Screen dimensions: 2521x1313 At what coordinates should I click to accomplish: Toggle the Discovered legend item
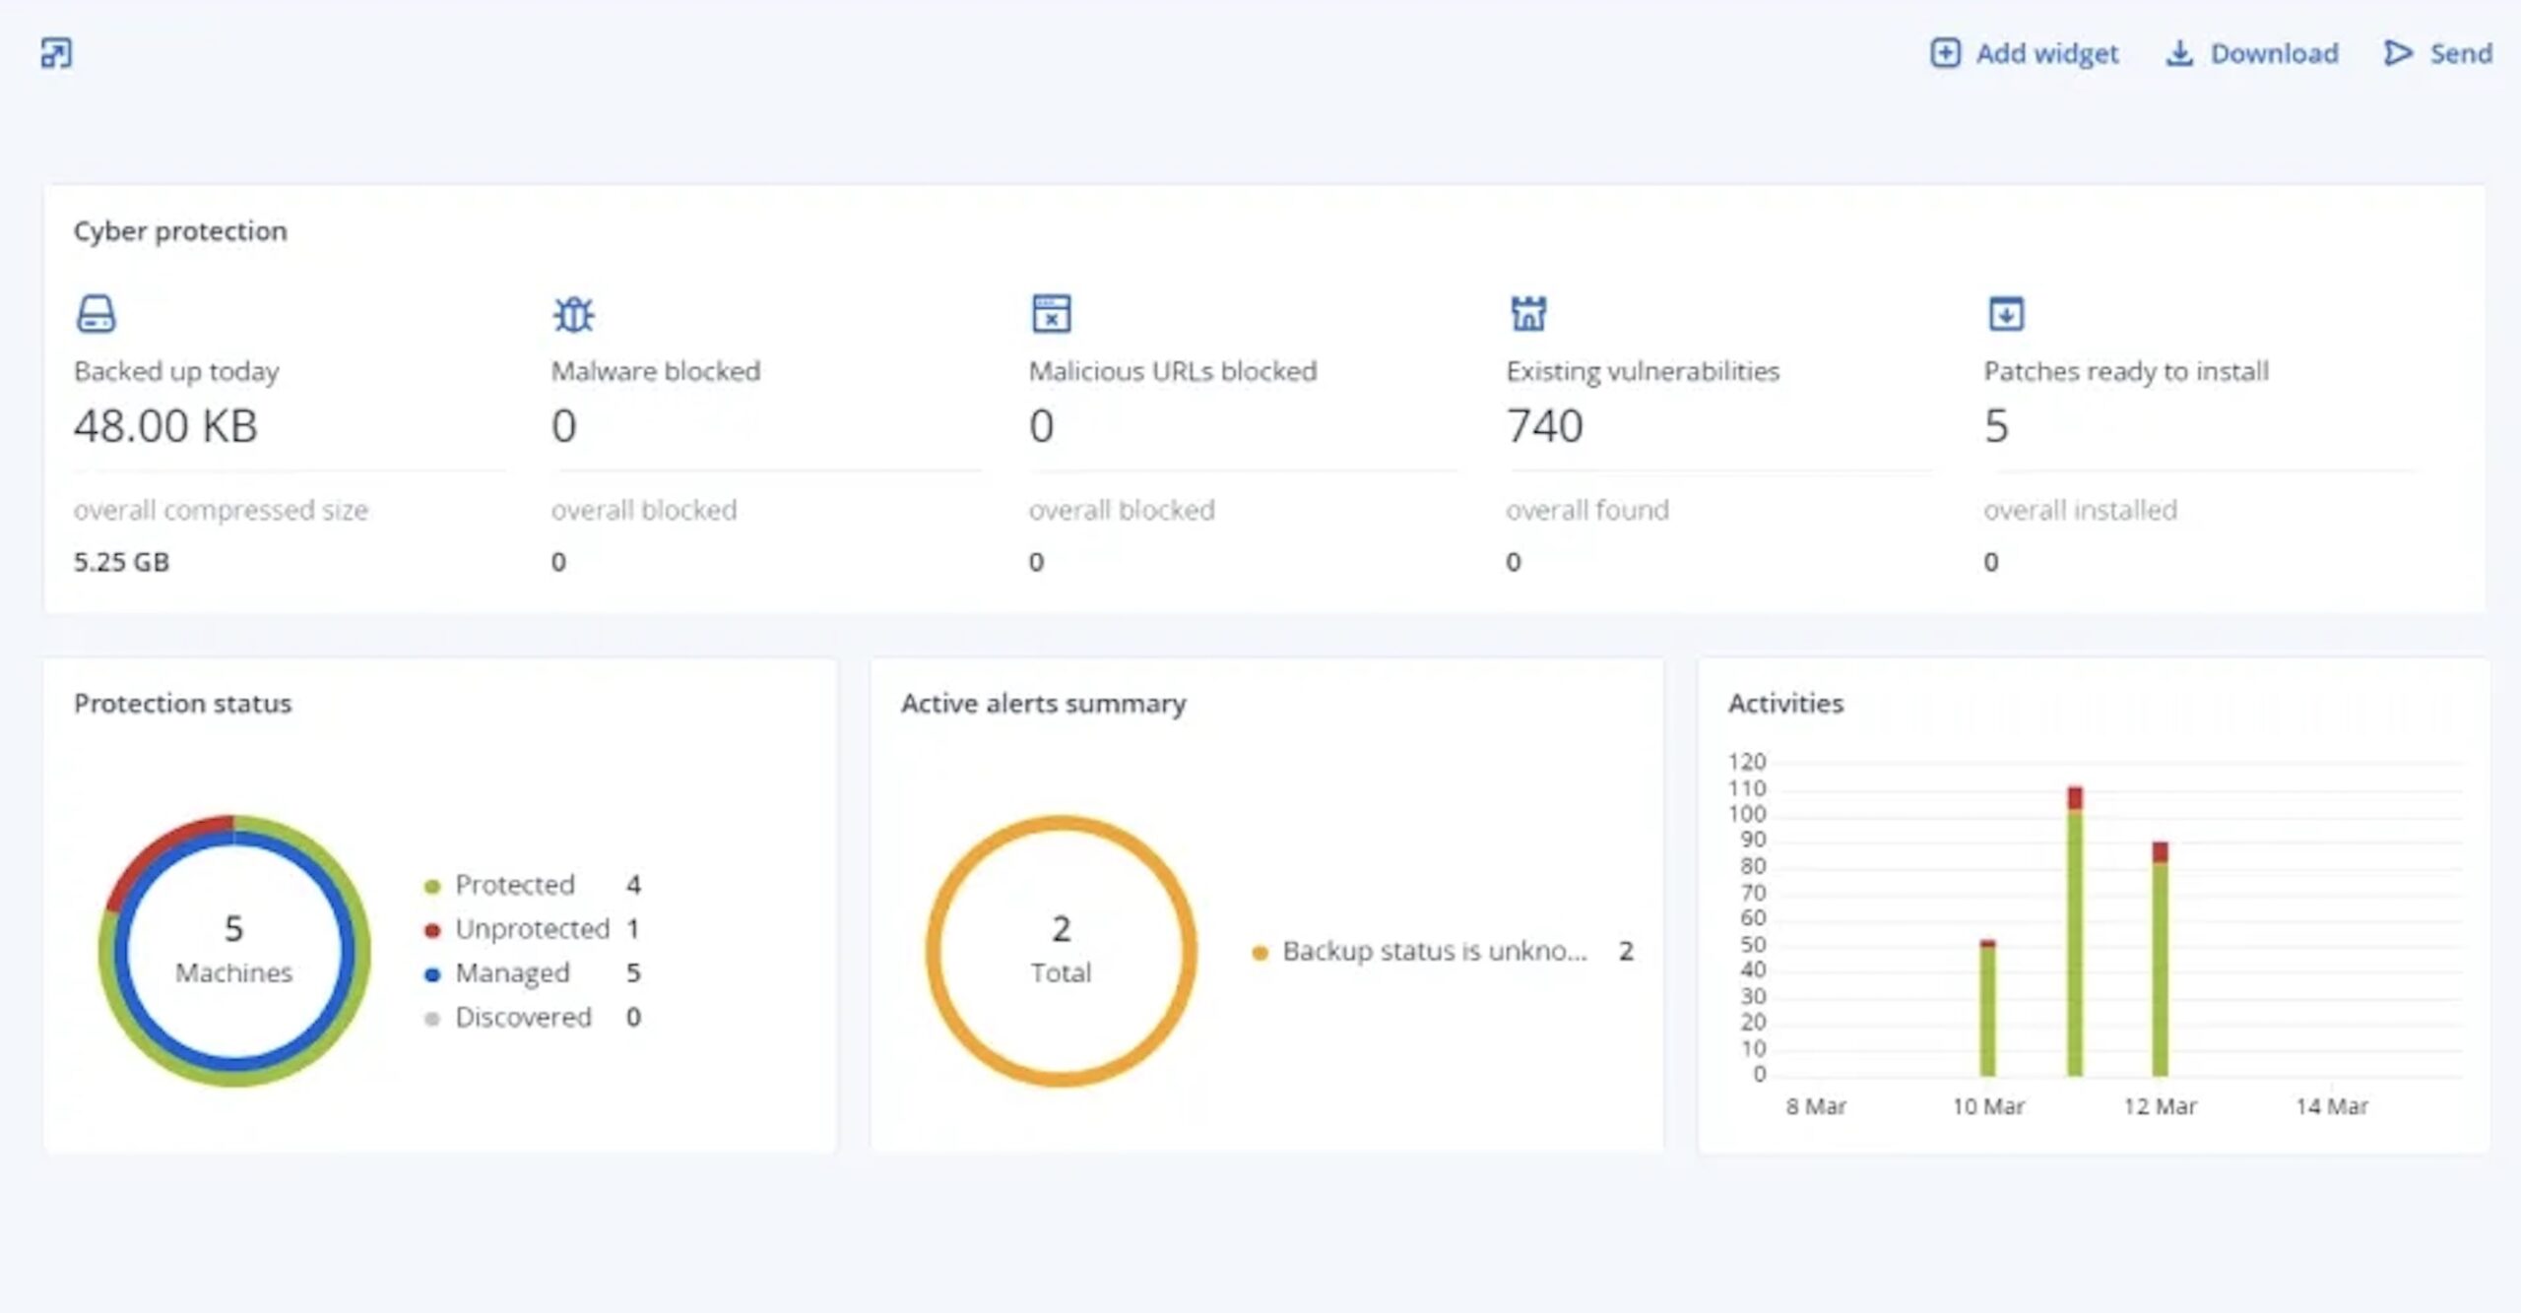click(x=533, y=1018)
